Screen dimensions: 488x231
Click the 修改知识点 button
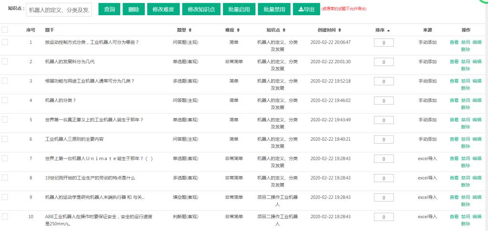coord(201,9)
